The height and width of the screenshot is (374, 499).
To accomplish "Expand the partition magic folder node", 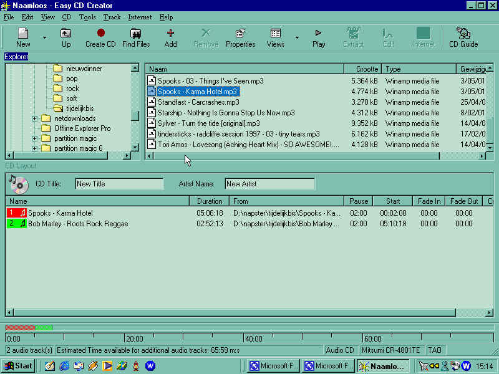I will pos(35,138).
